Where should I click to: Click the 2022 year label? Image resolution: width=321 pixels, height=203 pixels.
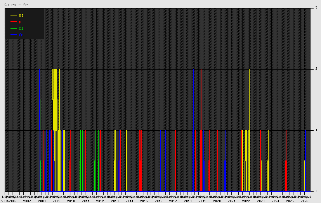(x=246, y=201)
